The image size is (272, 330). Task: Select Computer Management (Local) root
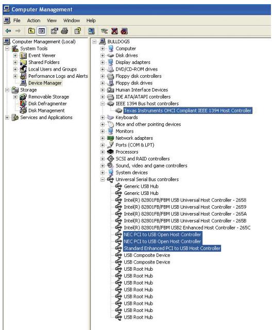(x=44, y=42)
